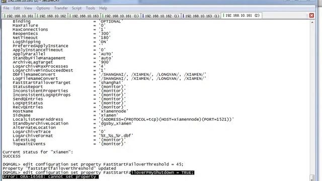Open the Tools menu
The image size is (322, 181).
tap(91, 8)
